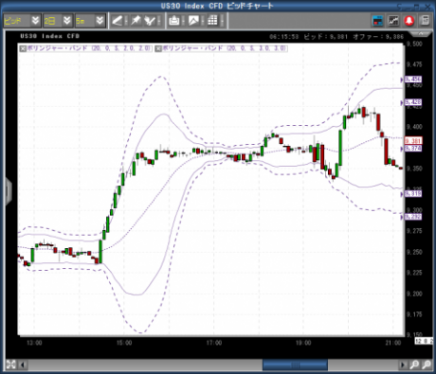Open the new chart icon
The image size is (436, 374).
[x=393, y=21]
